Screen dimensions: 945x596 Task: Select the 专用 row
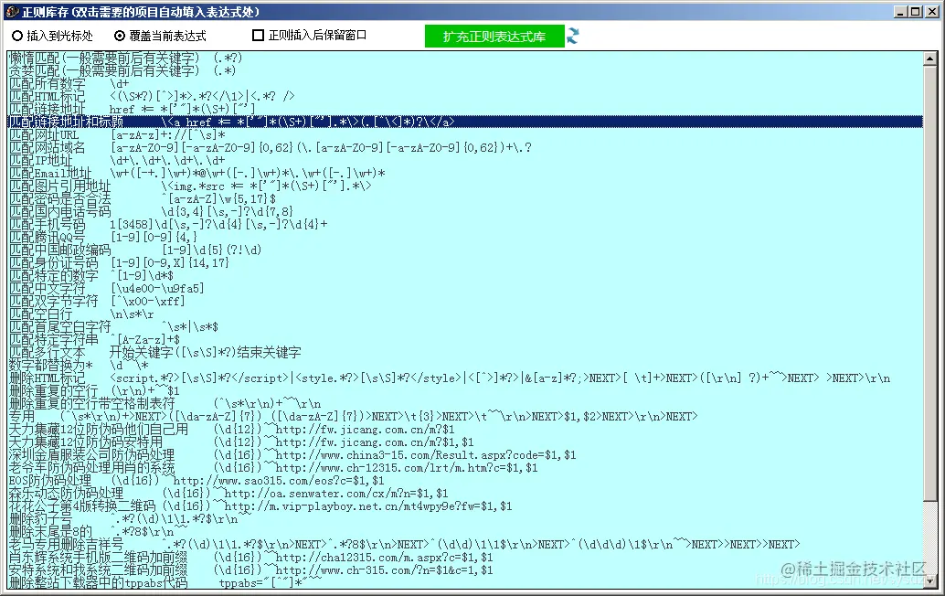(465, 417)
